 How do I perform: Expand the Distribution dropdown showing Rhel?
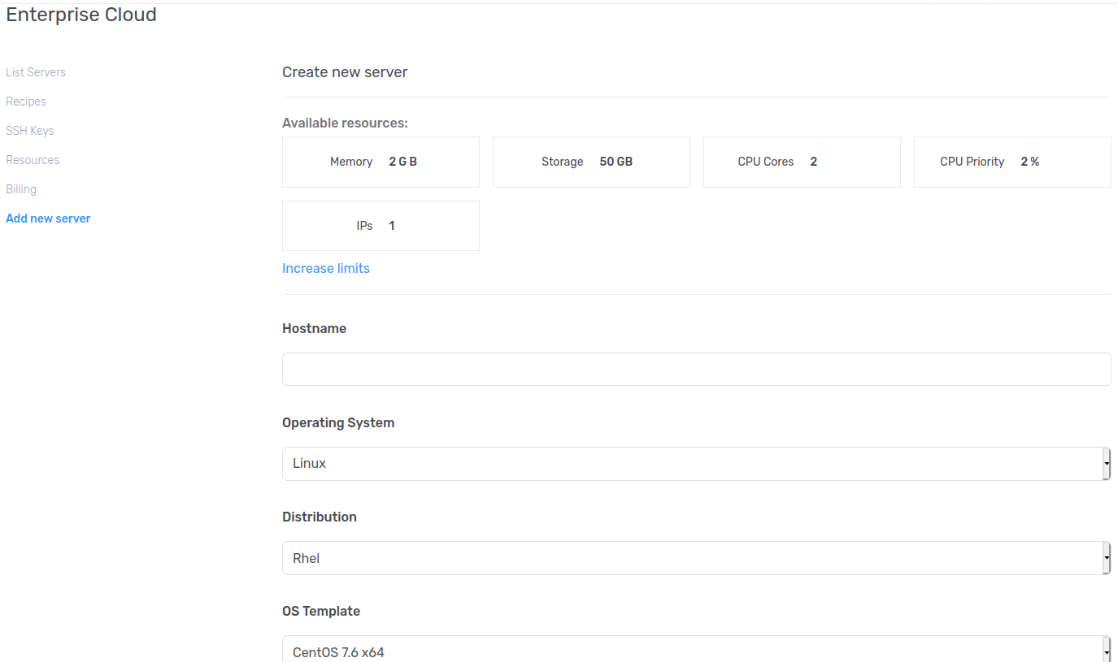[696, 558]
